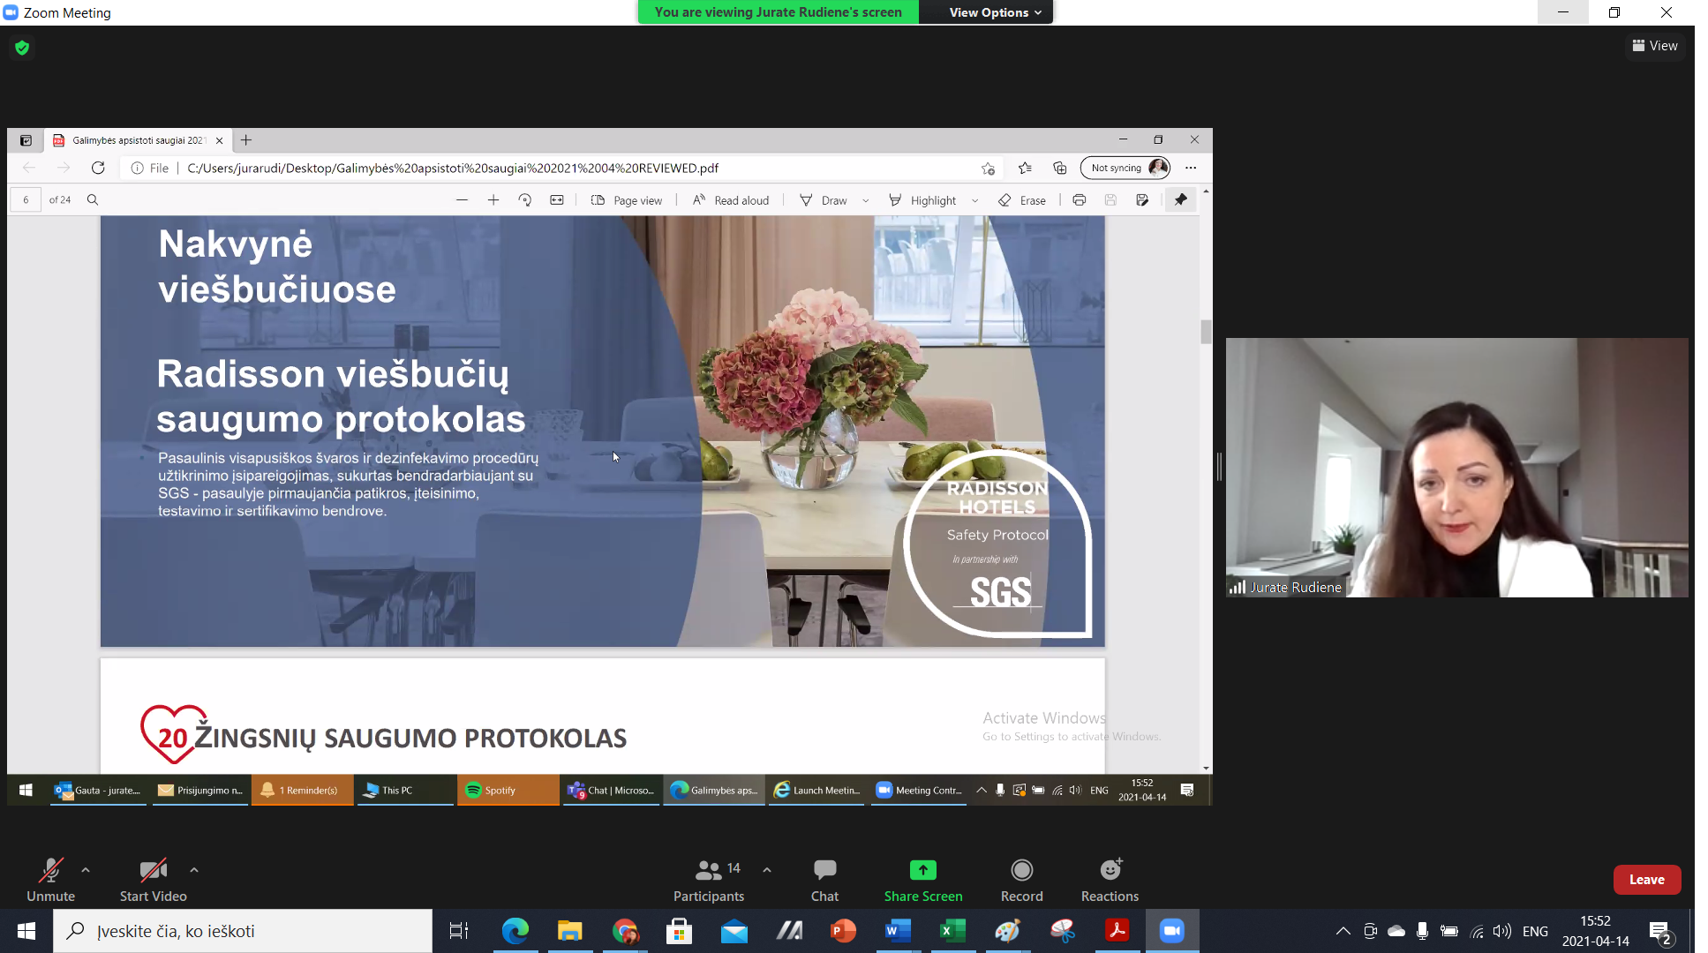Viewport: 1708px width, 953px height.
Task: Open the View Options dropdown
Action: [x=995, y=12]
